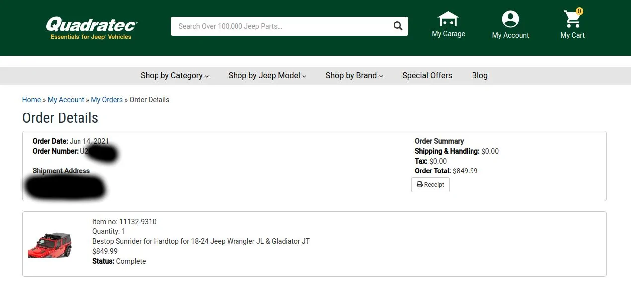The width and height of the screenshot is (631, 283).
Task: Click the Quantity: 1 text
Action: pos(109,231)
